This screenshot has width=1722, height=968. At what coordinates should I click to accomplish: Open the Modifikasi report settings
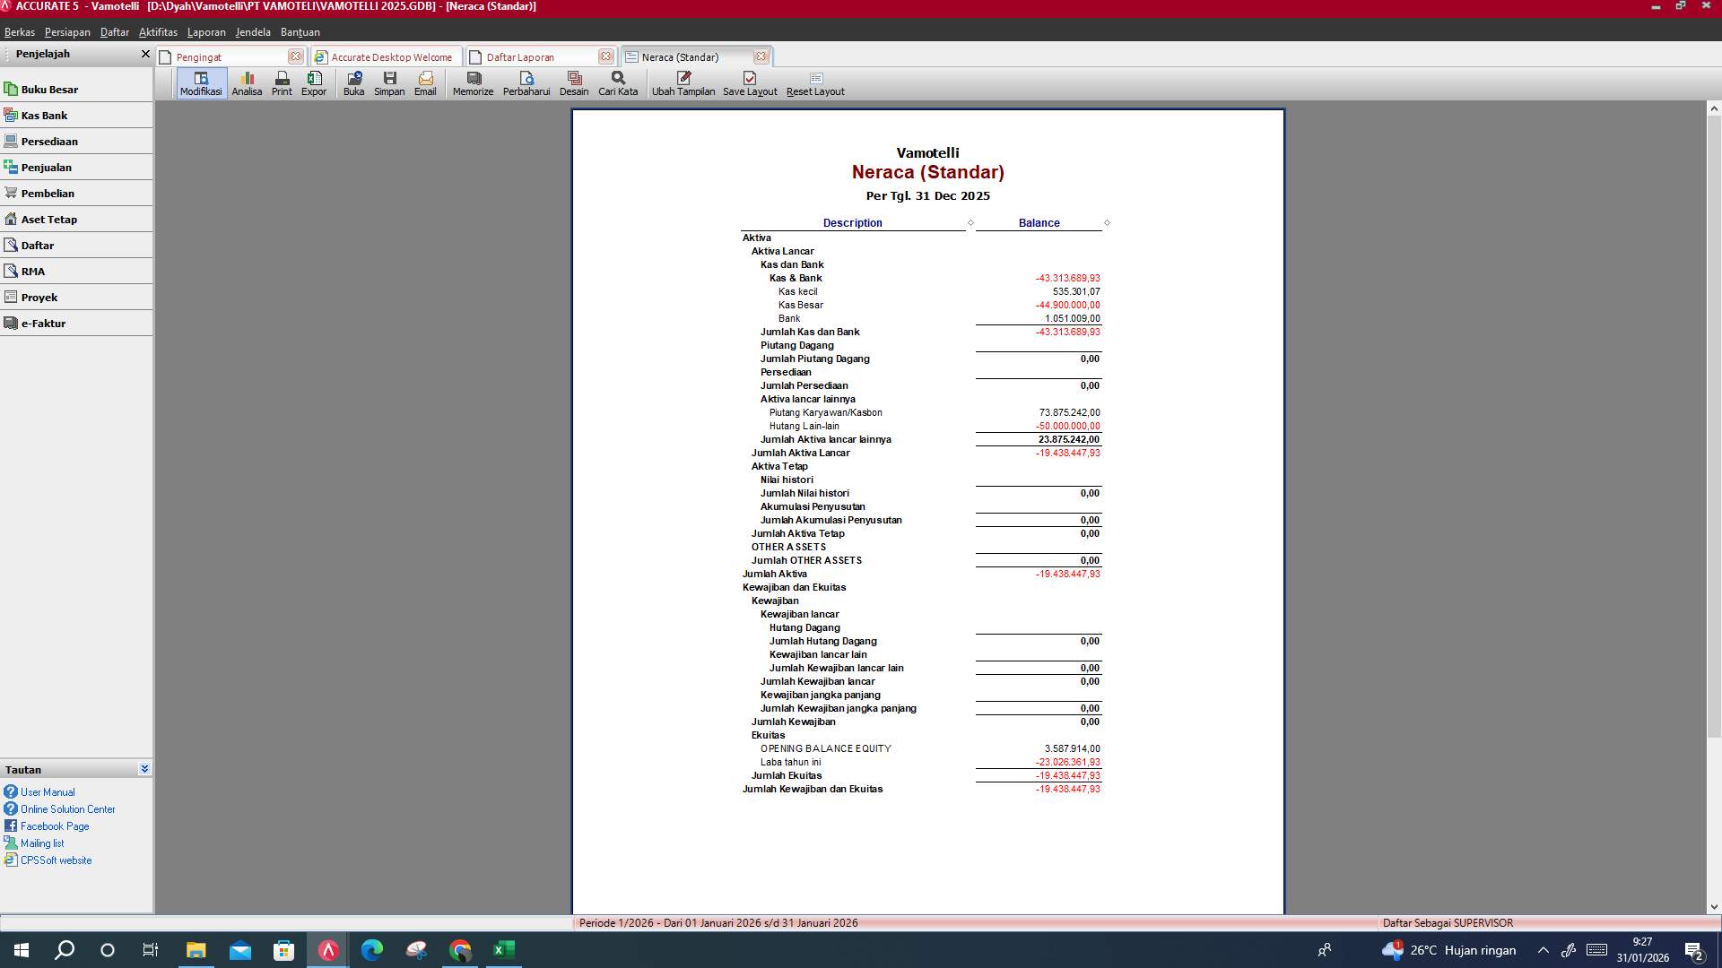(x=200, y=83)
